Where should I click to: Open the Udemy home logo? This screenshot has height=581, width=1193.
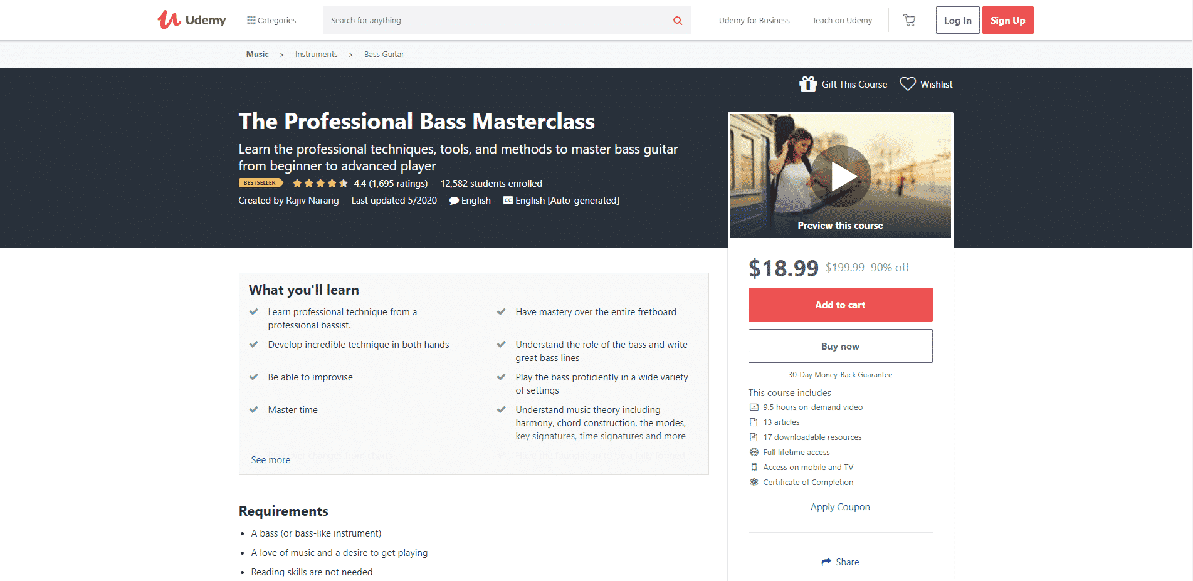(192, 20)
